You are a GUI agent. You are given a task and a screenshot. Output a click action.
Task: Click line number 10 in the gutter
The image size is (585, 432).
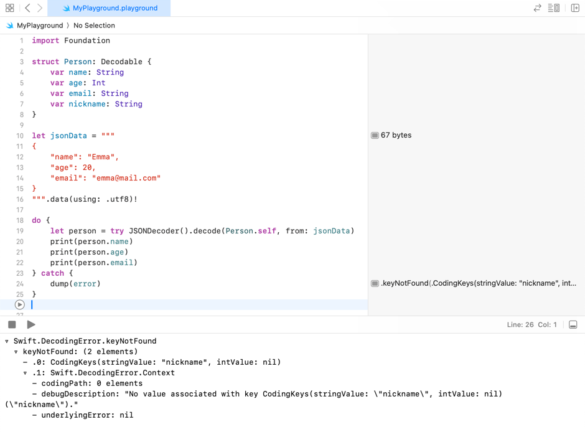19,136
